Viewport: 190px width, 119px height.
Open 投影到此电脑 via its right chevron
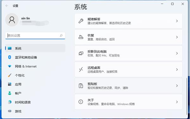click(x=177, y=53)
